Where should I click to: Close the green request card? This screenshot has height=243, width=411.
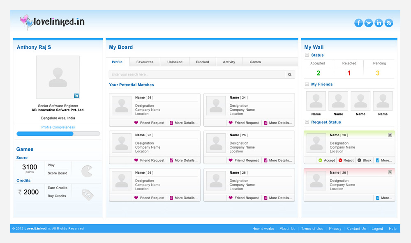390,135
